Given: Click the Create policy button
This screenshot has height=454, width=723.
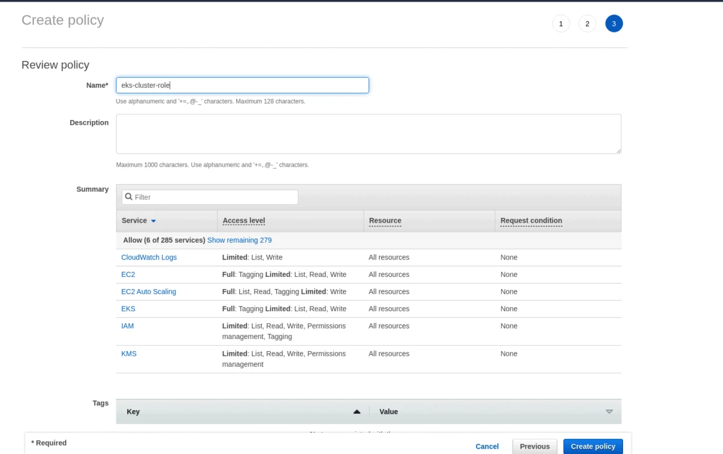Looking at the screenshot, I should [x=593, y=446].
